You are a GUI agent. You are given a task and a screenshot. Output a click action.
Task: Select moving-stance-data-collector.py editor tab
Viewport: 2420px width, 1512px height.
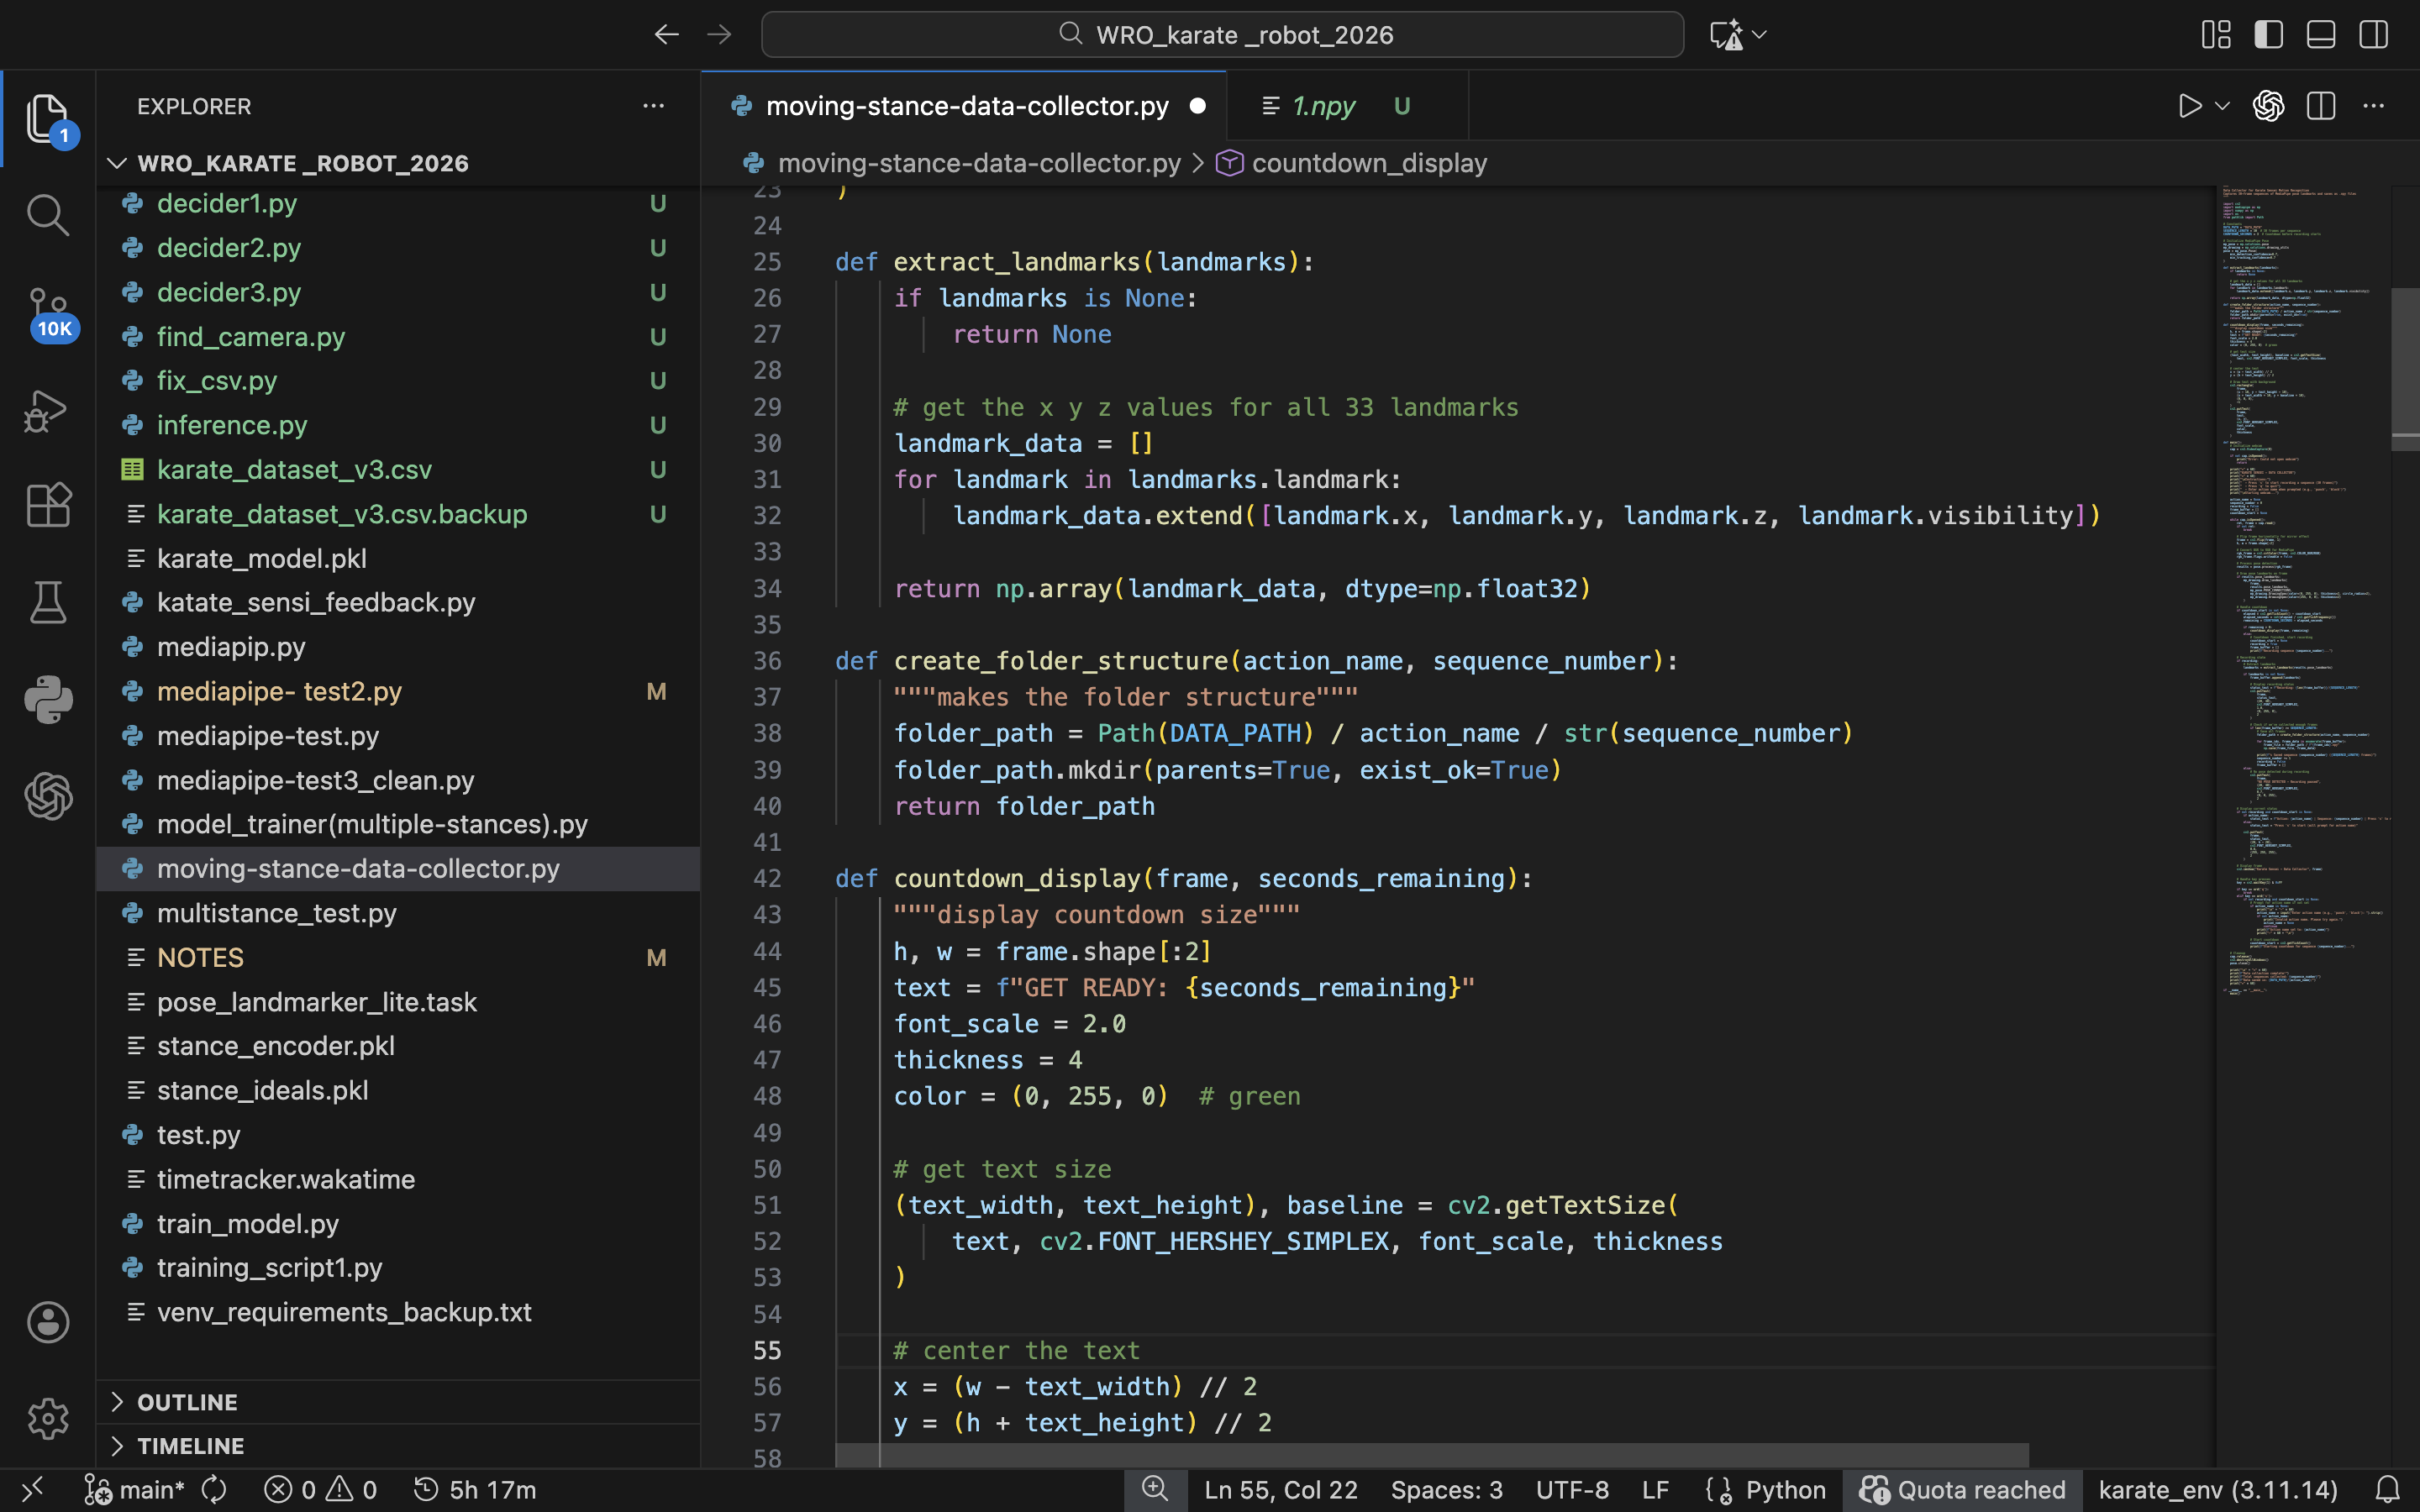click(x=966, y=106)
